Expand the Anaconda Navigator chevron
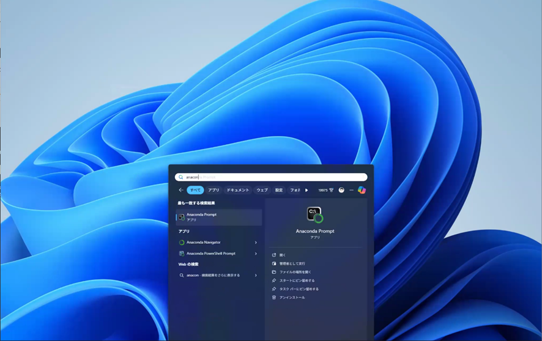Screen dimensions: 542x341 click(256, 243)
